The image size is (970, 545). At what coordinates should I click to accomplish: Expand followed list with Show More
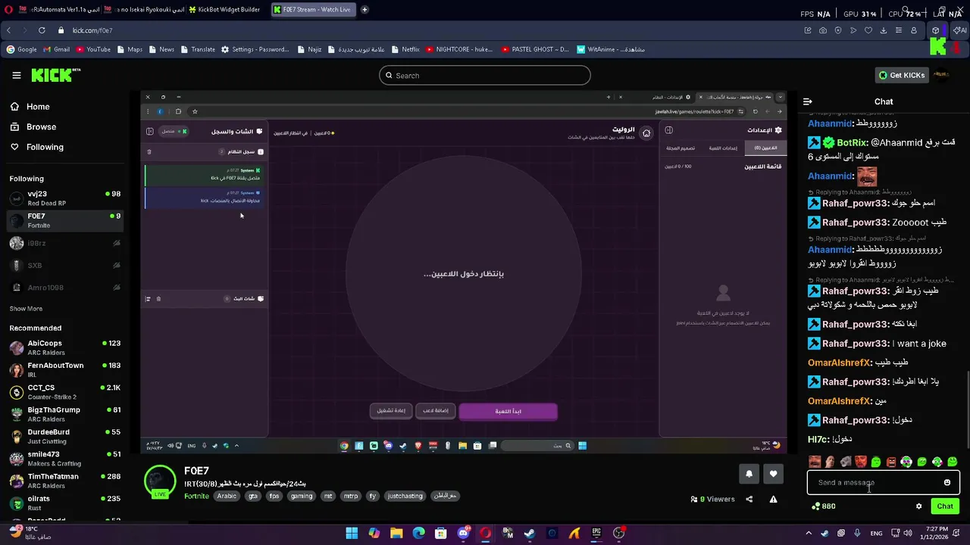pyautogui.click(x=26, y=309)
